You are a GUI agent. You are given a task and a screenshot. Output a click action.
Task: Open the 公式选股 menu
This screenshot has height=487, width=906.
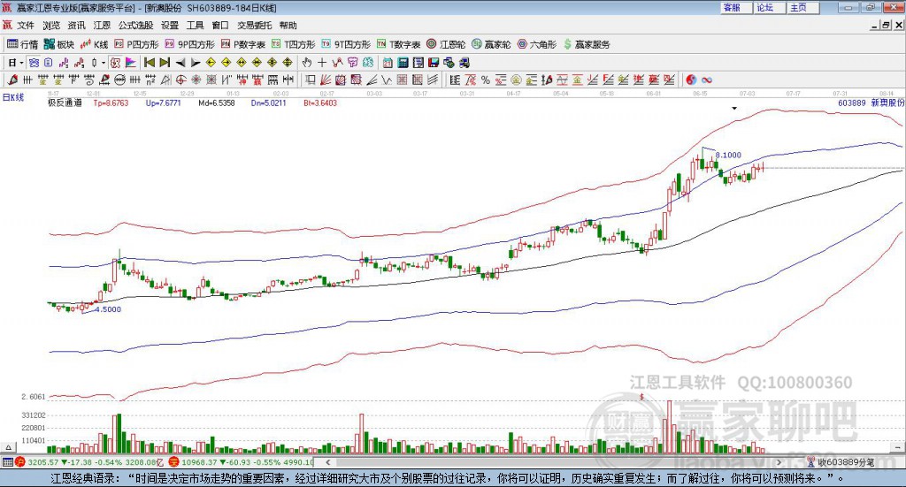tap(135, 26)
